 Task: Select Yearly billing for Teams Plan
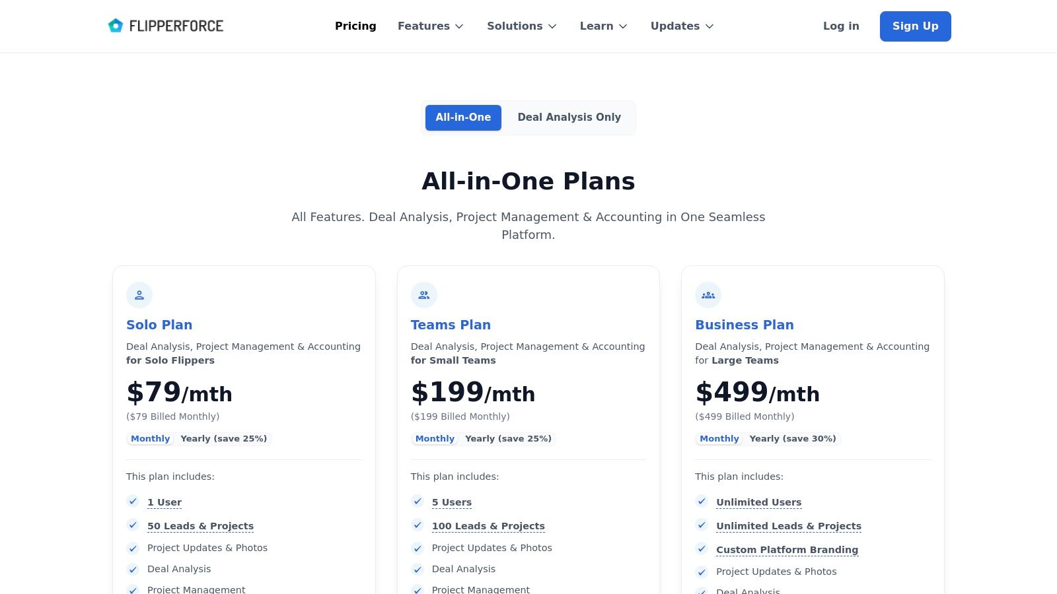[508, 439]
